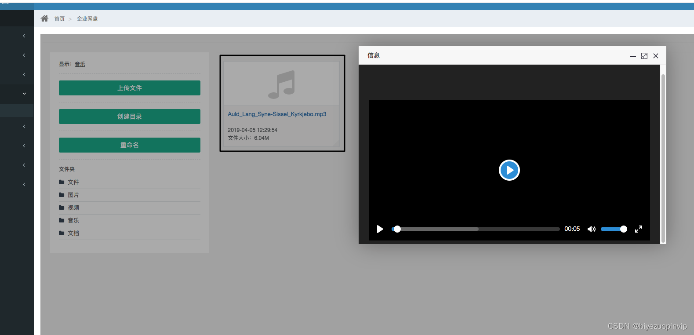Image resolution: width=694 pixels, height=335 pixels.
Task: Click the date 2019-04-05 12:29:54
Action: tap(252, 130)
